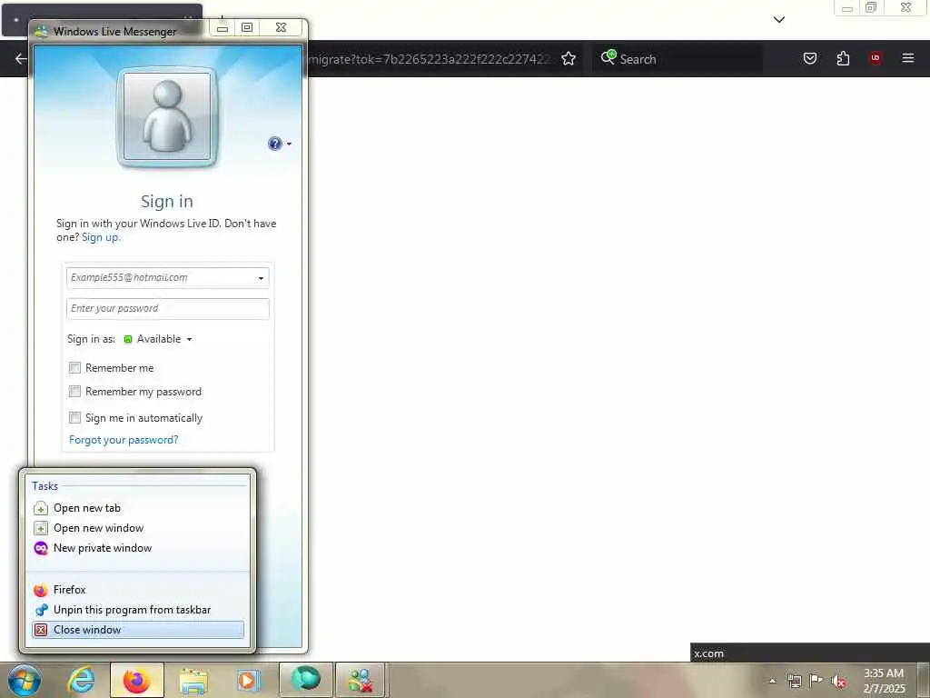
Task: Click the Firefox search magnifier icon
Action: tap(608, 57)
